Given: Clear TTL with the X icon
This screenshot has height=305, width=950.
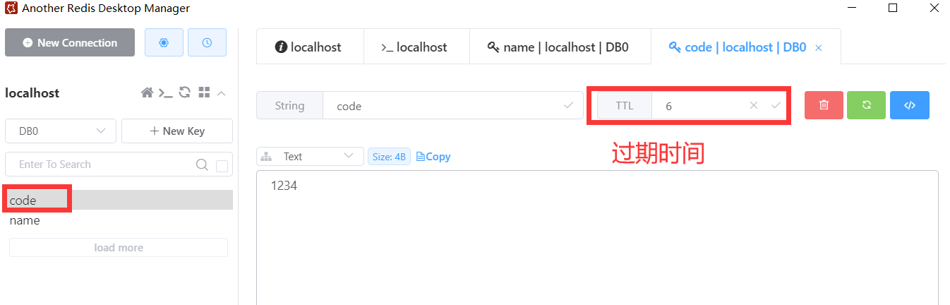Looking at the screenshot, I should (754, 106).
